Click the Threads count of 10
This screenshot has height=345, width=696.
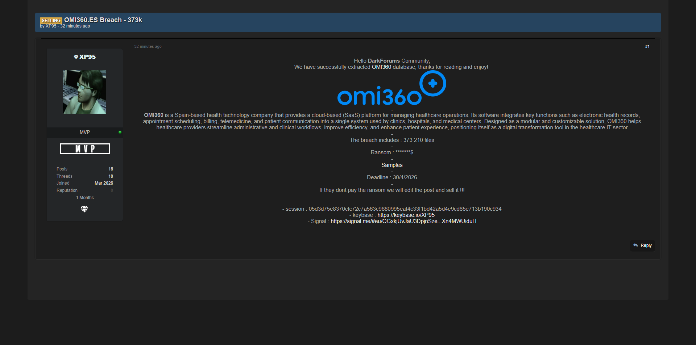[x=111, y=176]
